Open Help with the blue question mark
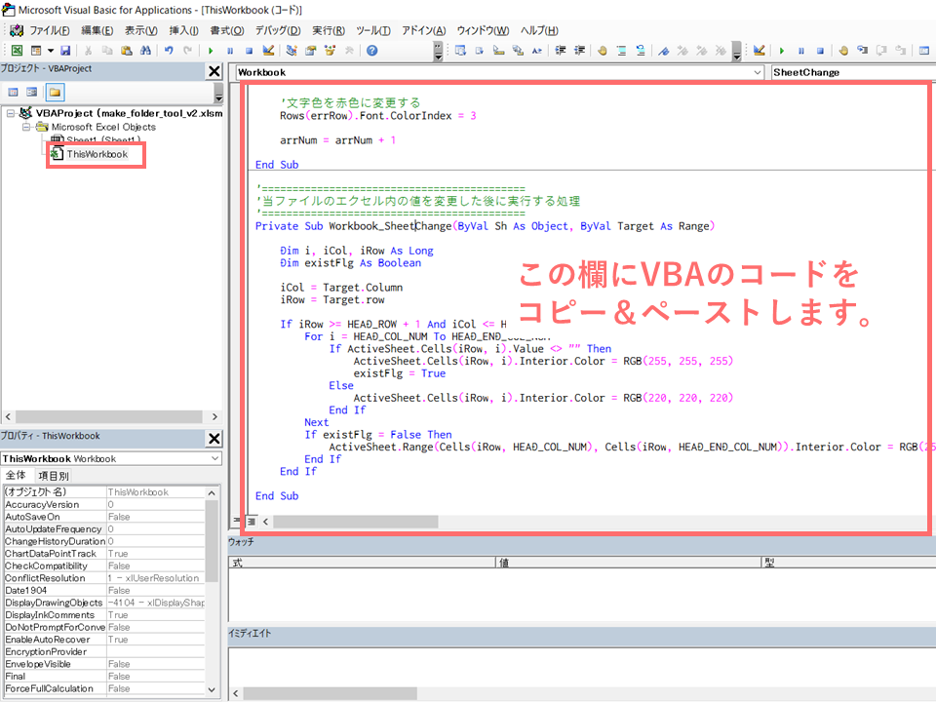 click(371, 51)
